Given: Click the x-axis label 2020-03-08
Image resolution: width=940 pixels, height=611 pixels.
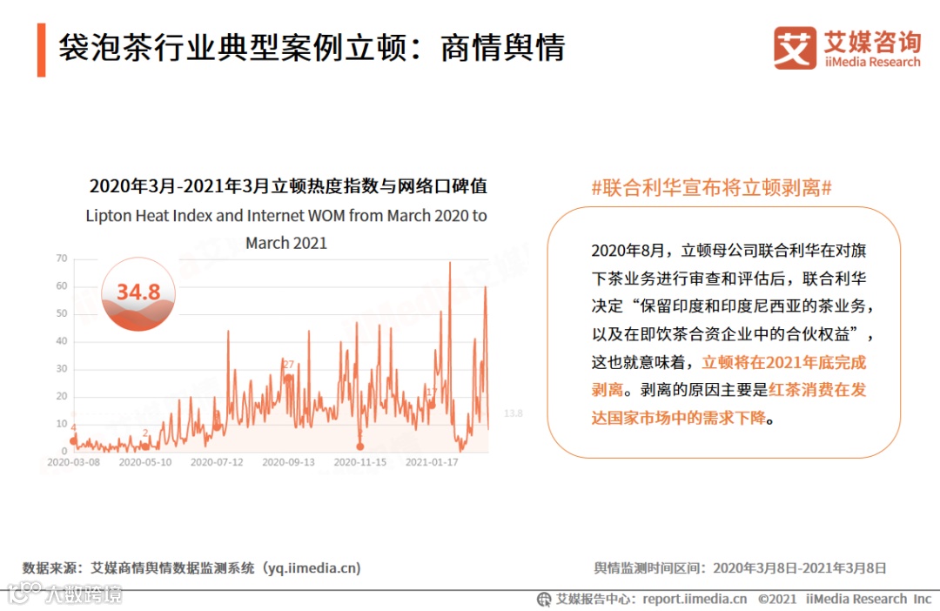Looking at the screenshot, I should click(x=74, y=462).
